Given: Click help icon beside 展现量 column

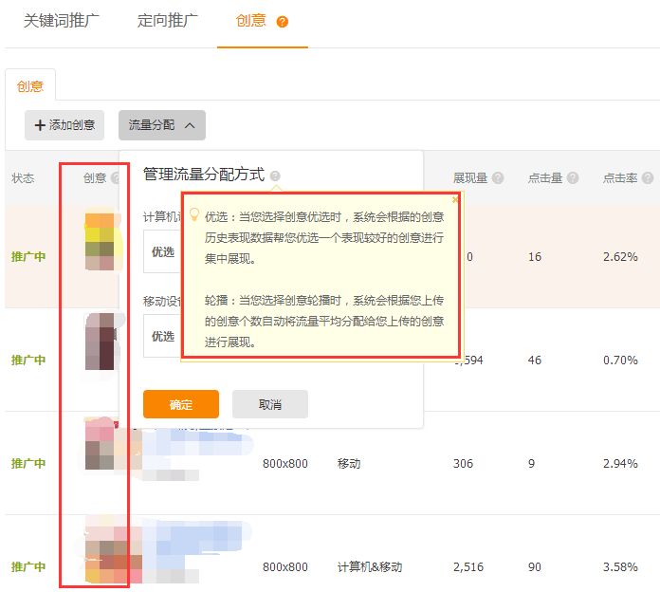Looking at the screenshot, I should (x=498, y=178).
